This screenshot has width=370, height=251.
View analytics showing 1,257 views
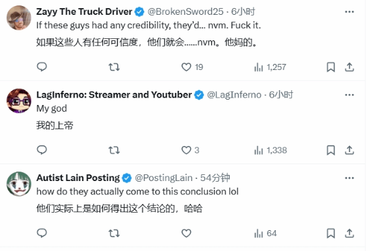270,67
